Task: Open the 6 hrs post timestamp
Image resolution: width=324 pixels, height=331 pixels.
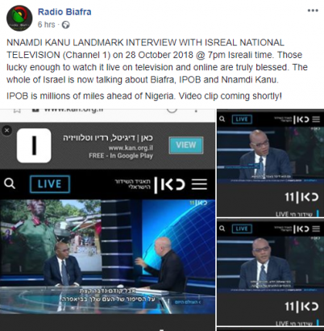Action: tap(46, 25)
